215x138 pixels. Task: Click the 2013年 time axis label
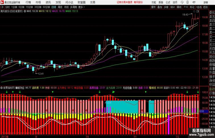4,137
